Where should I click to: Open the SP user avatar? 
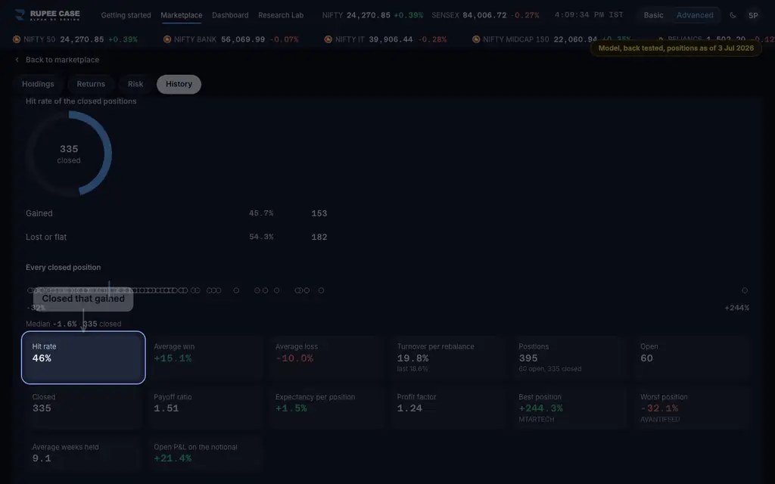point(753,15)
